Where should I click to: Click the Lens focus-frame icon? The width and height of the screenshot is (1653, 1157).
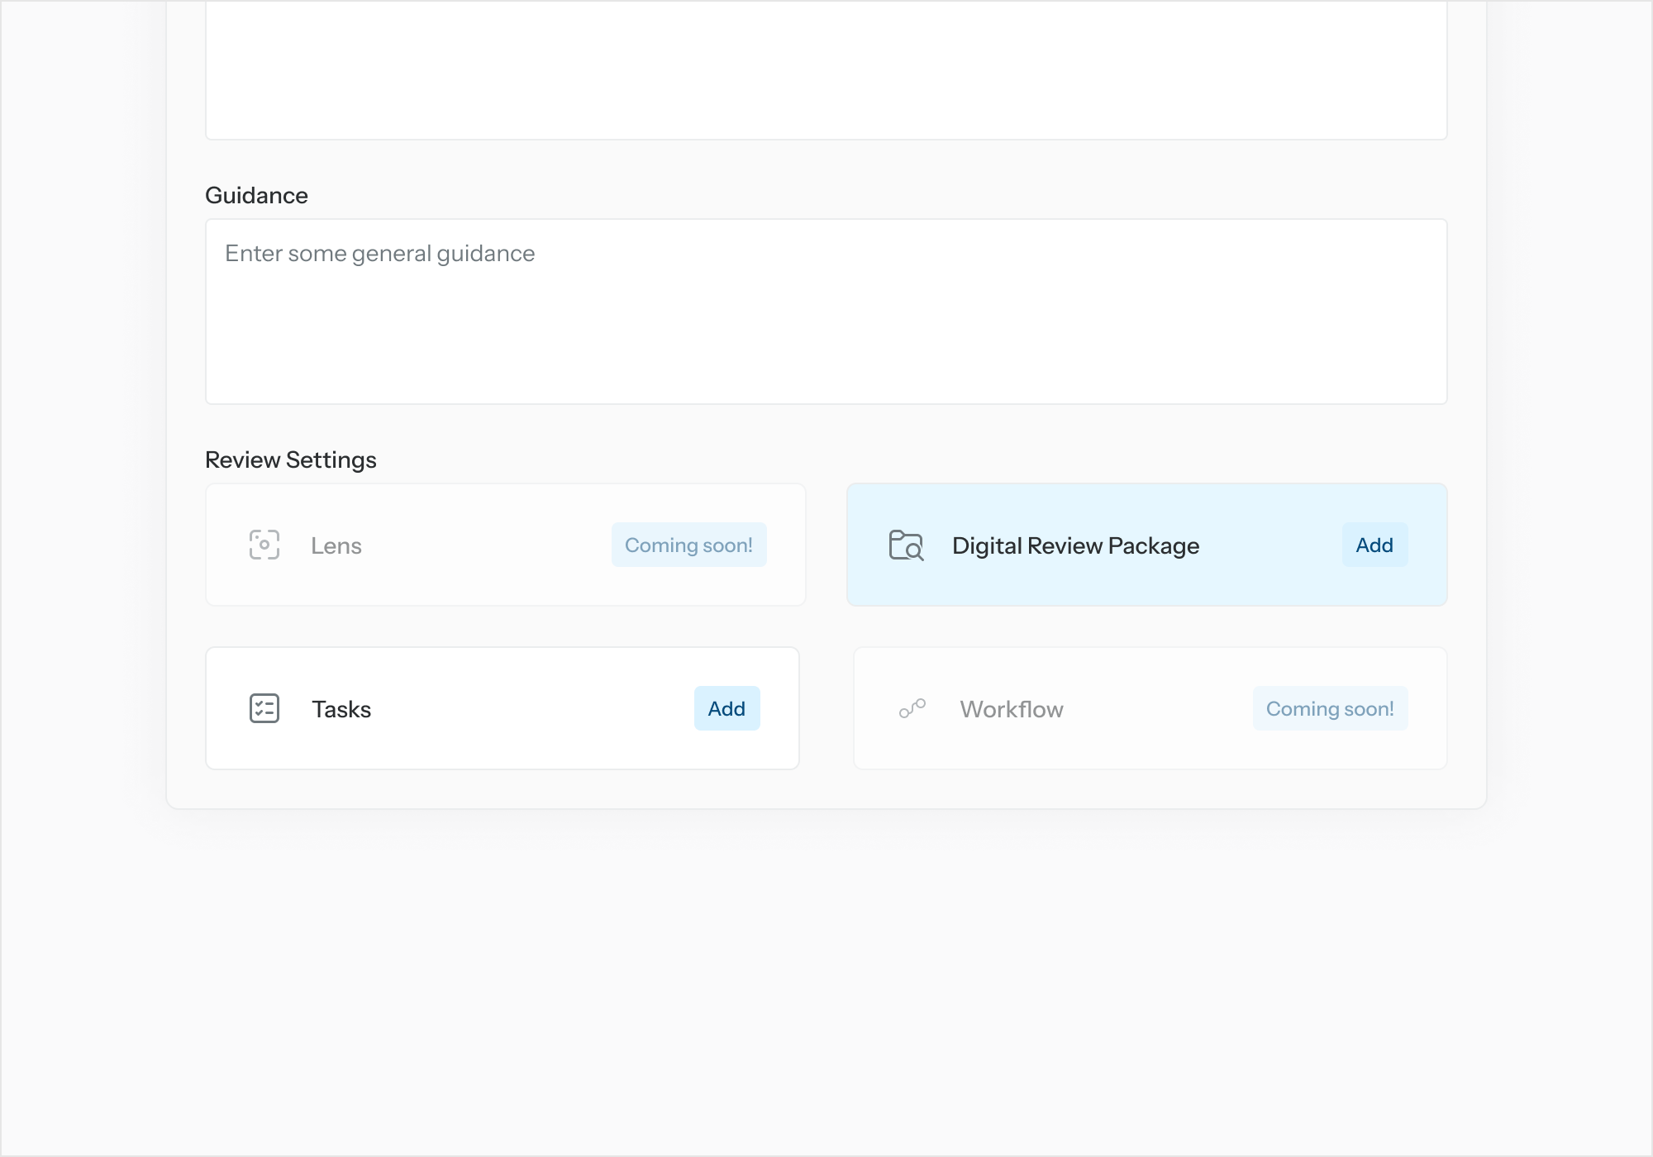click(x=264, y=545)
